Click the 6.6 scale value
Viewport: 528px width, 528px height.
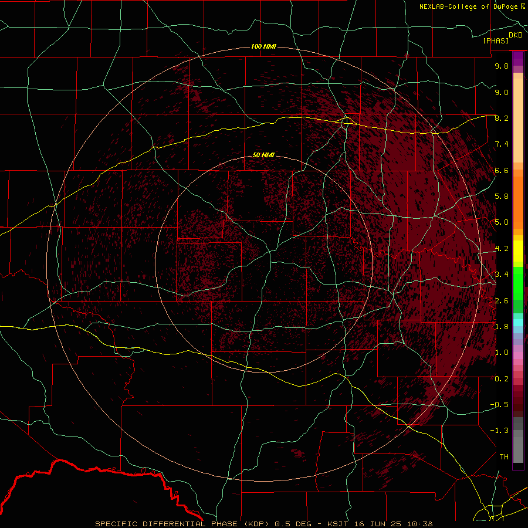tap(502, 171)
